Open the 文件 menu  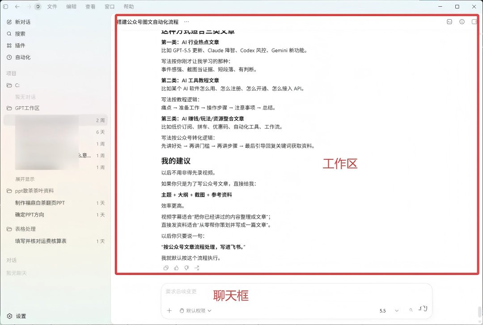tap(52, 6)
